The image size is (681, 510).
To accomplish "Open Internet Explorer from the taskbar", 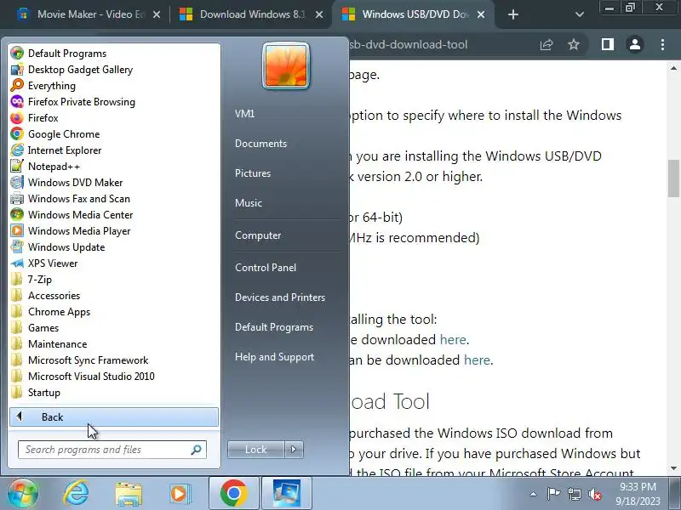I will [x=76, y=493].
